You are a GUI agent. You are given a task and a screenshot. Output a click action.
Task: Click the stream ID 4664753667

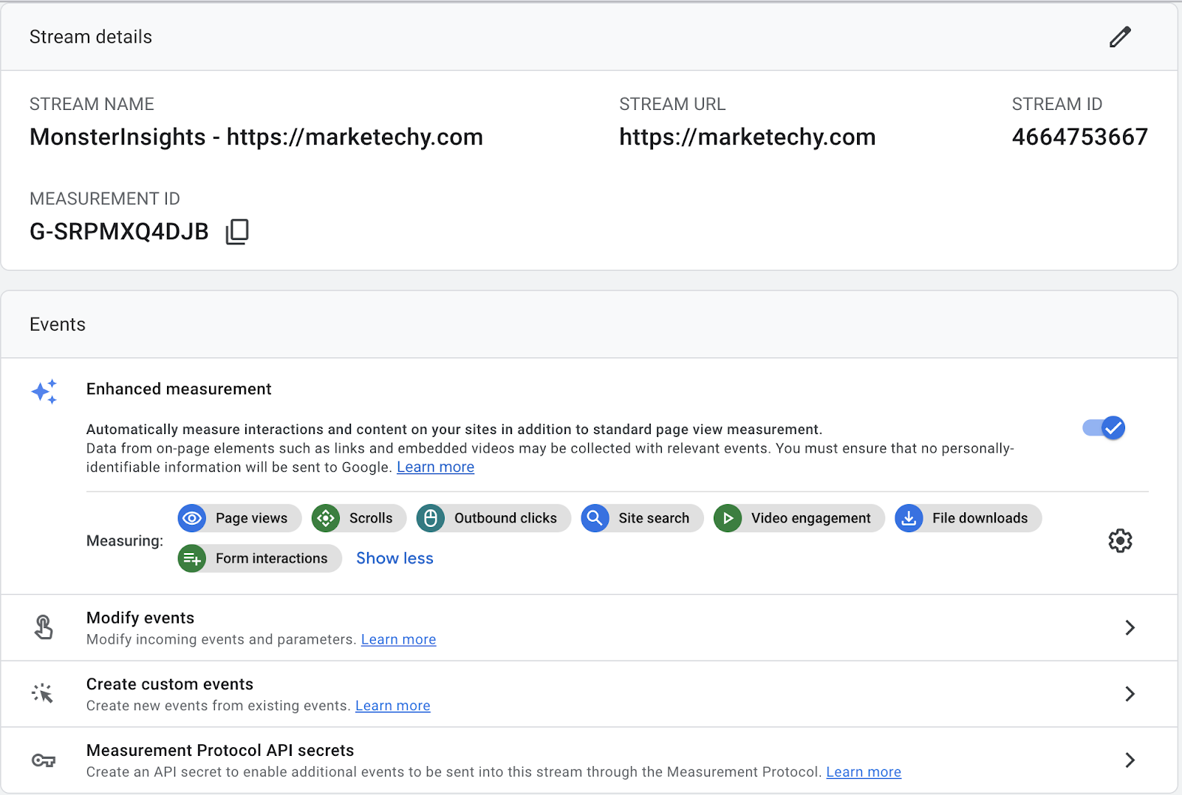tap(1079, 137)
